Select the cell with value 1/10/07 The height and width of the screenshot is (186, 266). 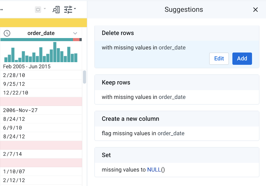click(x=41, y=171)
